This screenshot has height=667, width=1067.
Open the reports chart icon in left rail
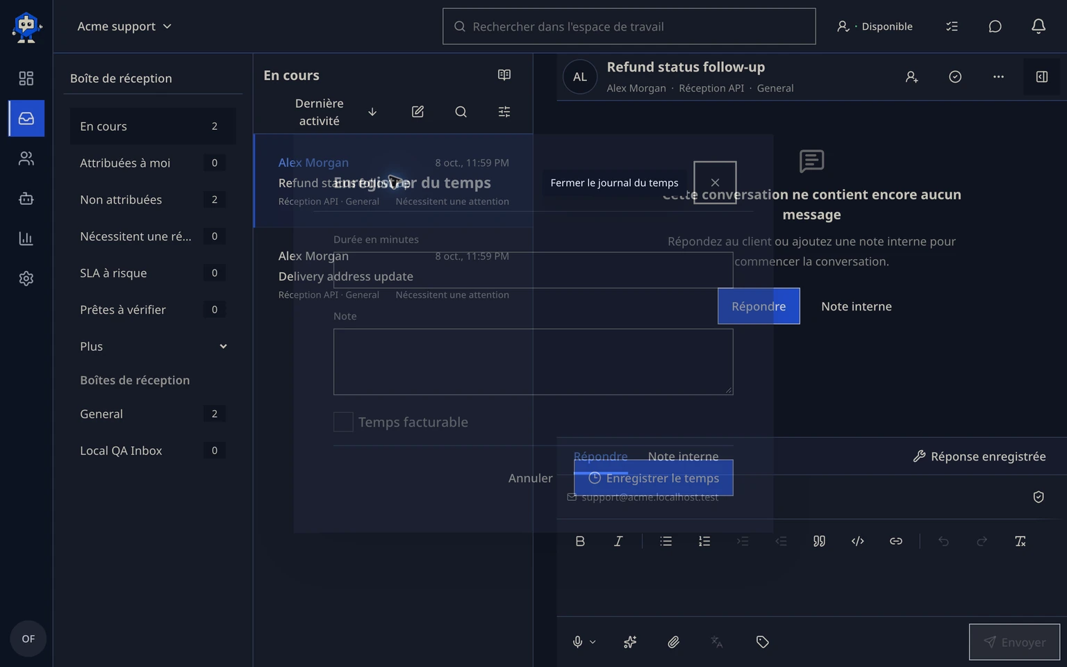(x=26, y=238)
